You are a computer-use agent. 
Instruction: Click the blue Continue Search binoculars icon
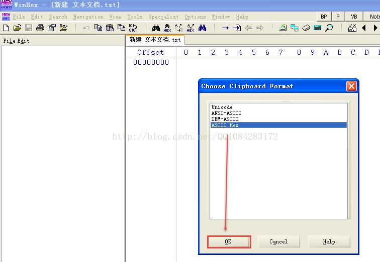(x=202, y=28)
